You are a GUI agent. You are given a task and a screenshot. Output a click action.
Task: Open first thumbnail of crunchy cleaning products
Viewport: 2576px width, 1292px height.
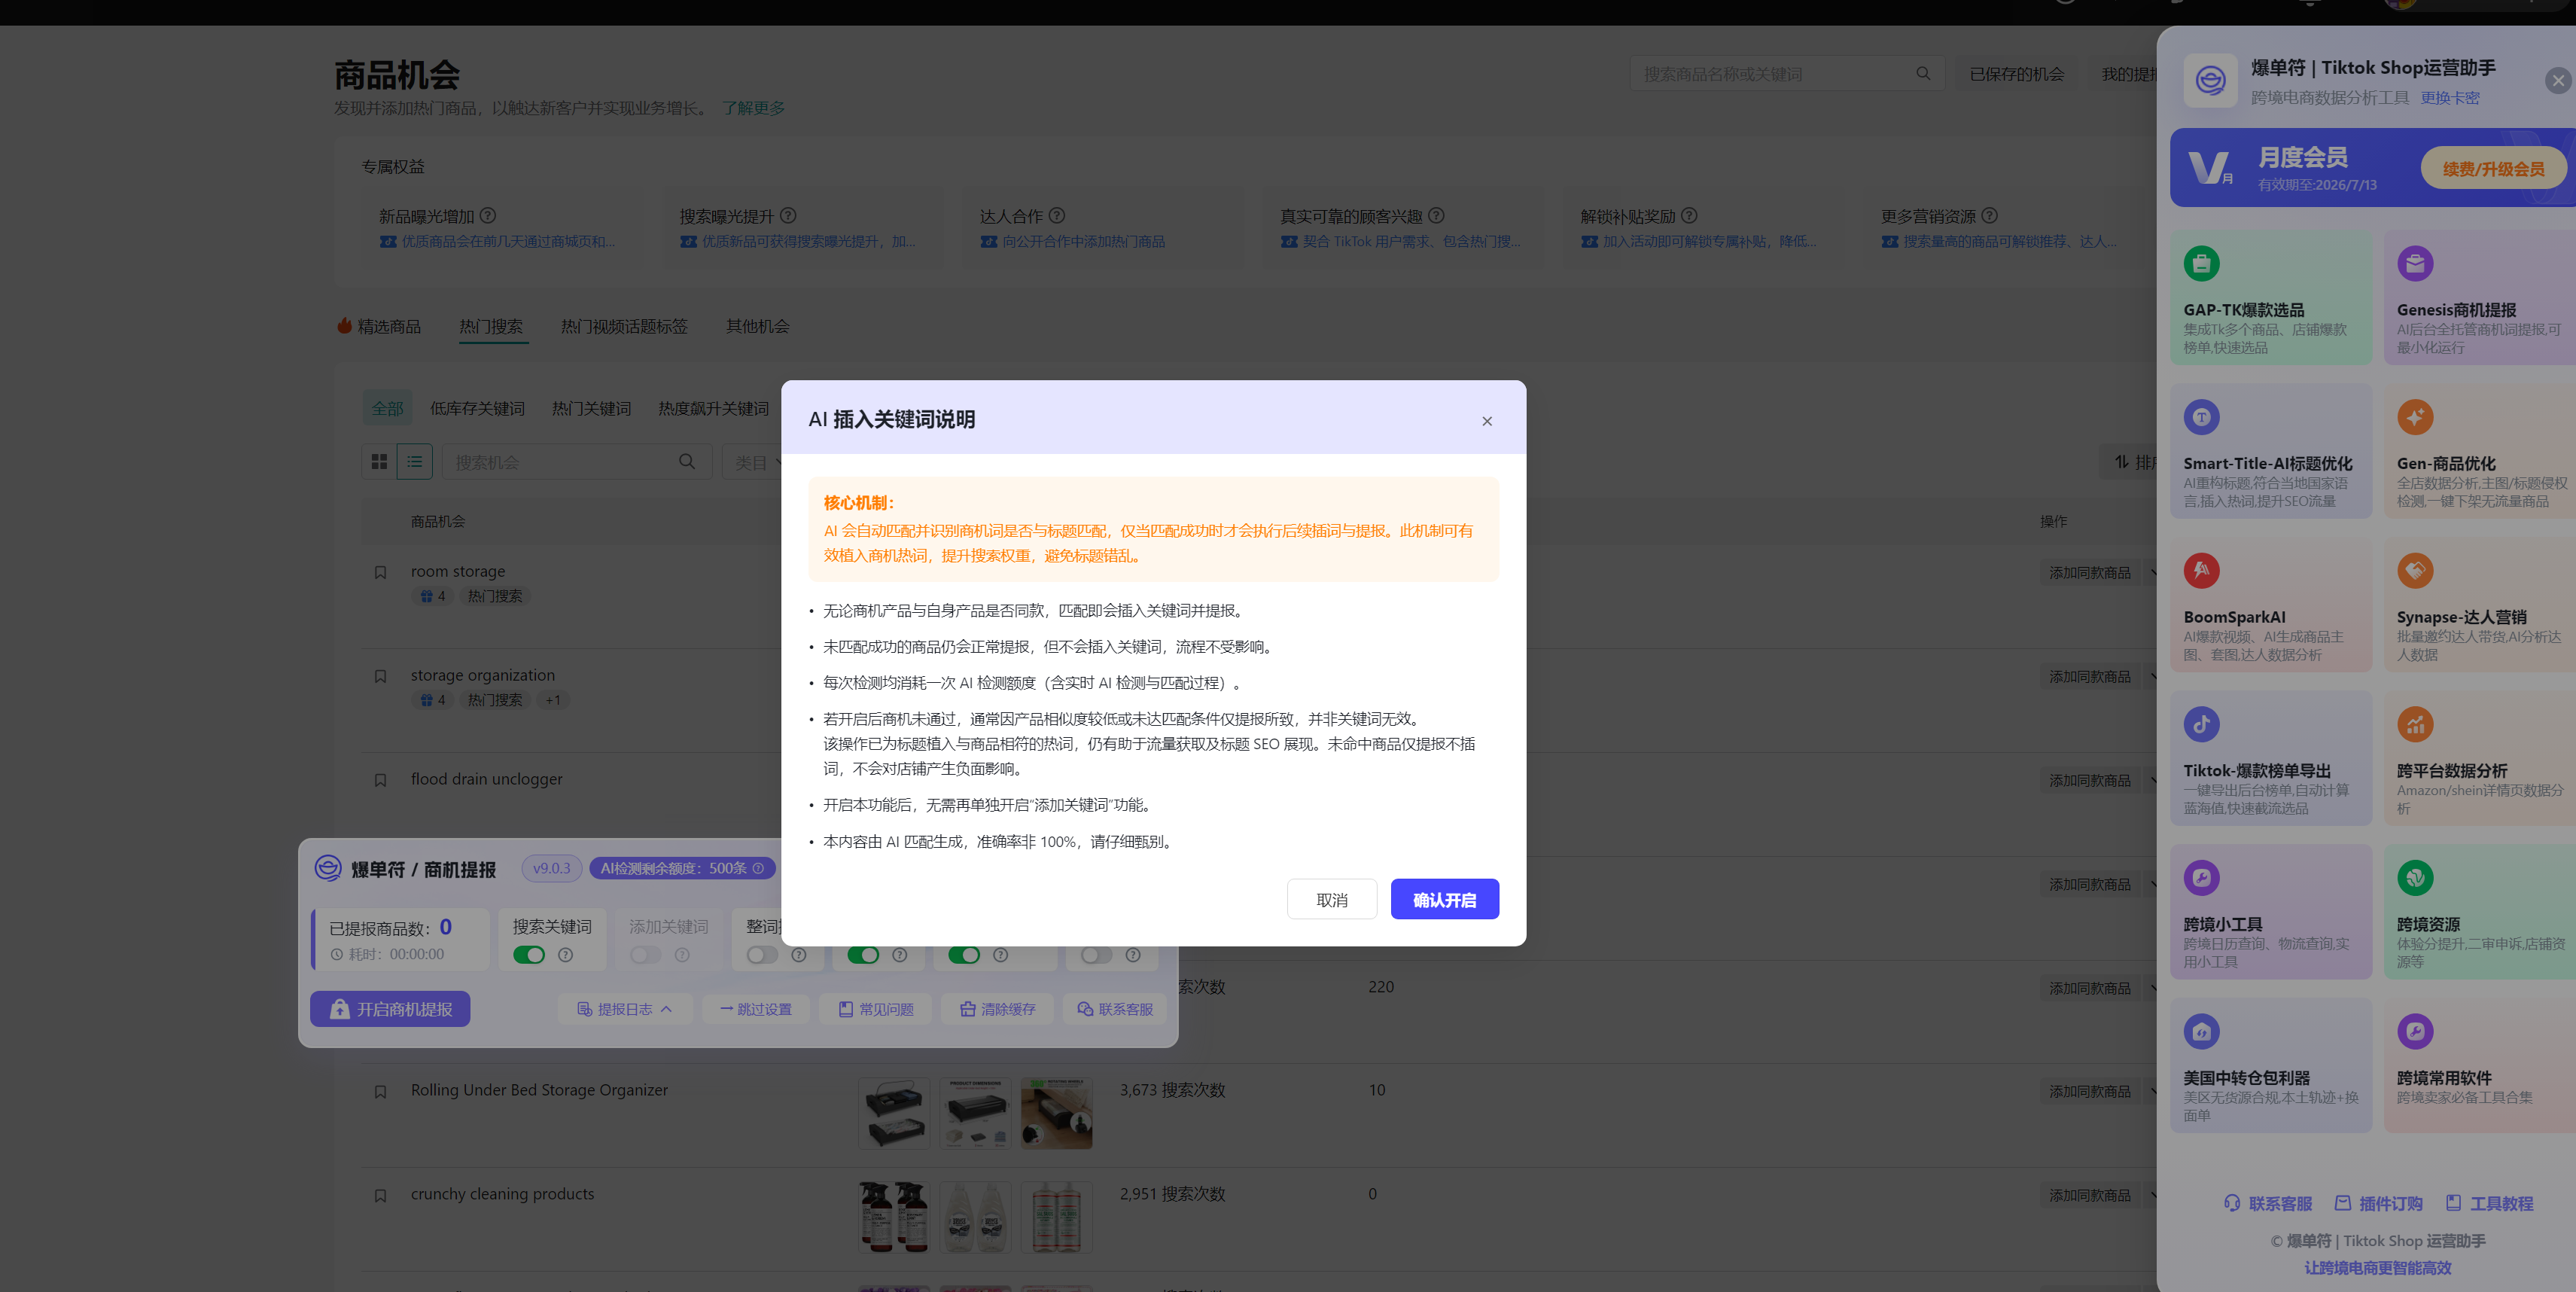[894, 1217]
